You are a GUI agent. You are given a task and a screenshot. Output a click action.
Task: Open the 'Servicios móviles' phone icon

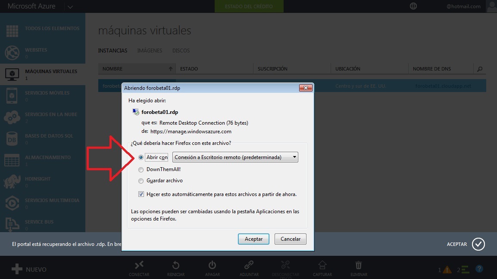12,95
